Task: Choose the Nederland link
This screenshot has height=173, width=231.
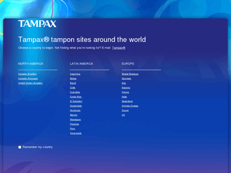Action: click(x=127, y=101)
